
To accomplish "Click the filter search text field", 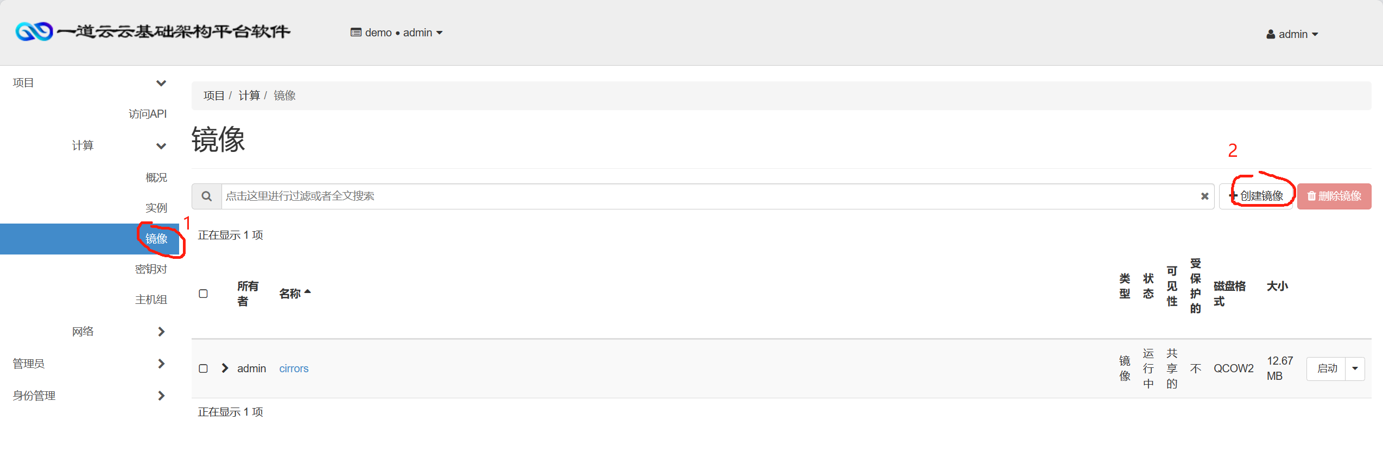I will (x=711, y=196).
